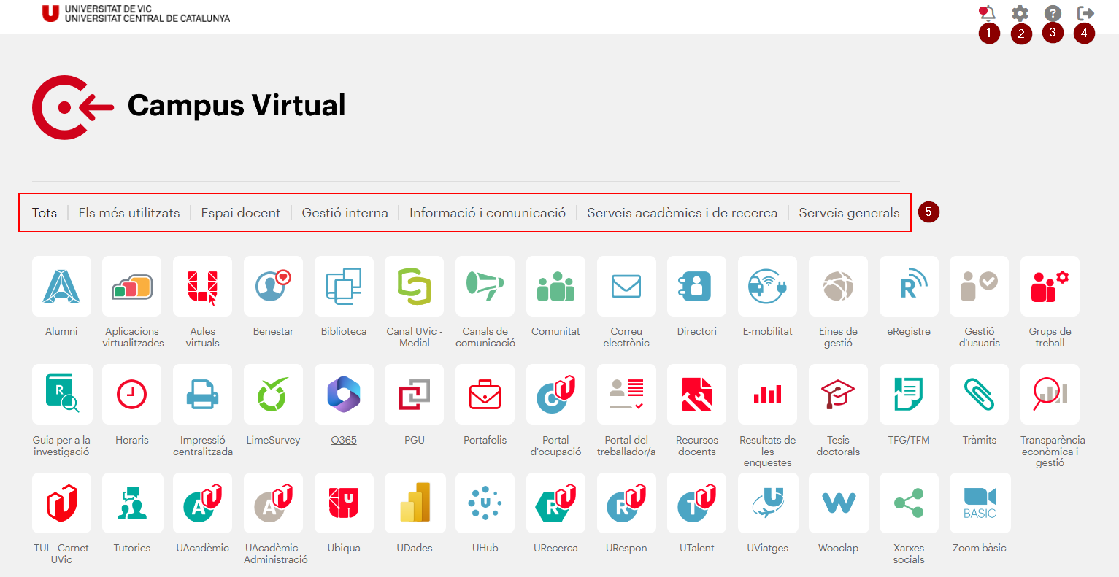Open Portal del treballador/a icon
This screenshot has height=577, width=1119.
(626, 395)
